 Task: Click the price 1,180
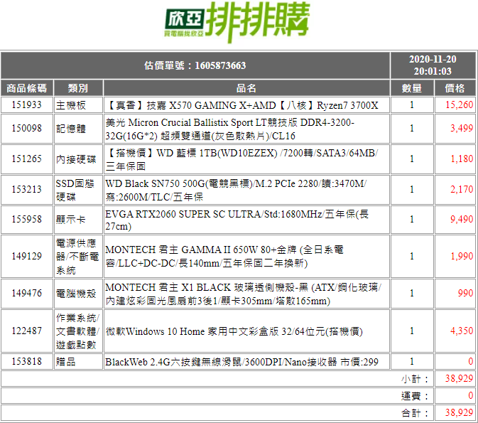(462, 159)
